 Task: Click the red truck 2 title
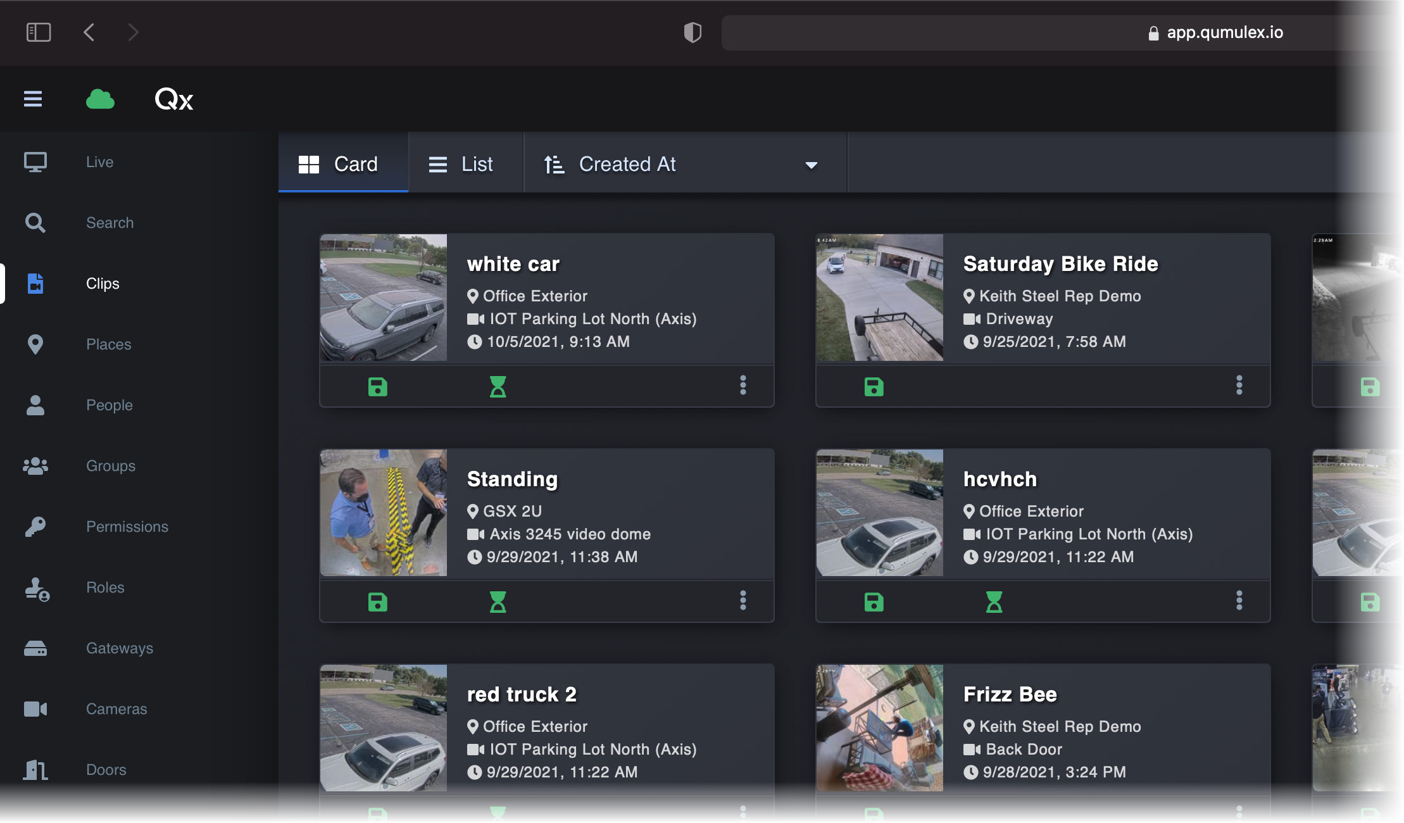tap(522, 694)
